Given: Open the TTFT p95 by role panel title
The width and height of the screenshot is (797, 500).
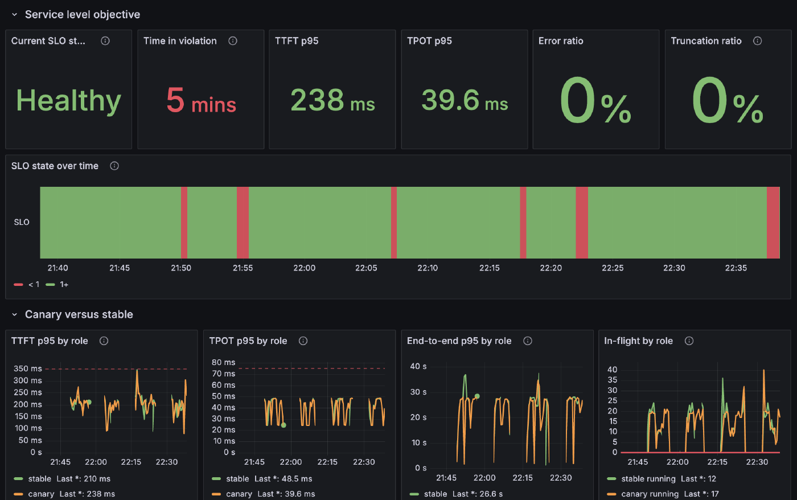Looking at the screenshot, I should tap(50, 341).
